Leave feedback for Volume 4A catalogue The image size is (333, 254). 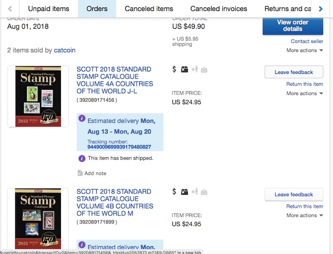pos(294,72)
